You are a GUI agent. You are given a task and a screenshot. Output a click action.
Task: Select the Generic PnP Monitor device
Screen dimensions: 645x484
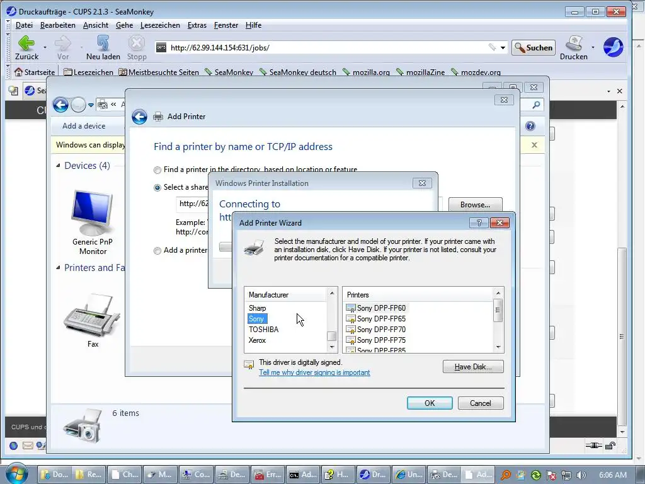pos(93,222)
